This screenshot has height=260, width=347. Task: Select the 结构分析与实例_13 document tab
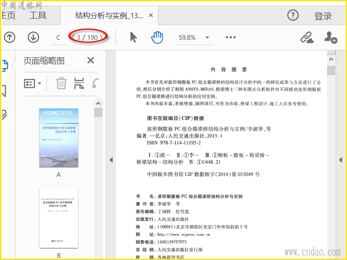point(109,16)
